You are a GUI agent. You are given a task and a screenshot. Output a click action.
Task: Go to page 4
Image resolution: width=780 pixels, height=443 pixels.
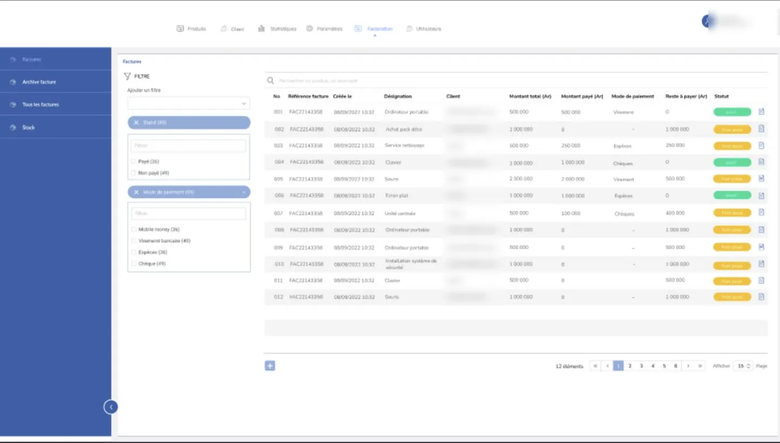coord(653,366)
